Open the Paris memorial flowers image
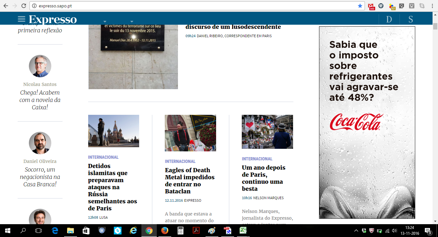 pyautogui.click(x=267, y=132)
